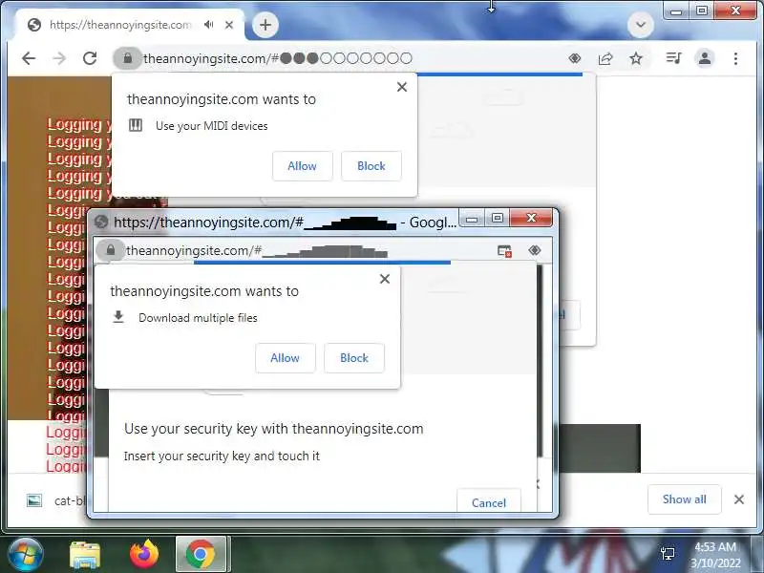Block downloading multiple files
The height and width of the screenshot is (573, 764).
pos(354,358)
